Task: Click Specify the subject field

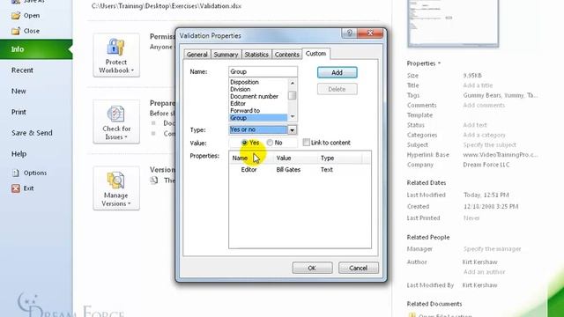Action: point(490,144)
